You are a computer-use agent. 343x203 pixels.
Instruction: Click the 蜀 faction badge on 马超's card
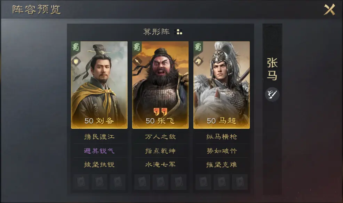click(198, 47)
